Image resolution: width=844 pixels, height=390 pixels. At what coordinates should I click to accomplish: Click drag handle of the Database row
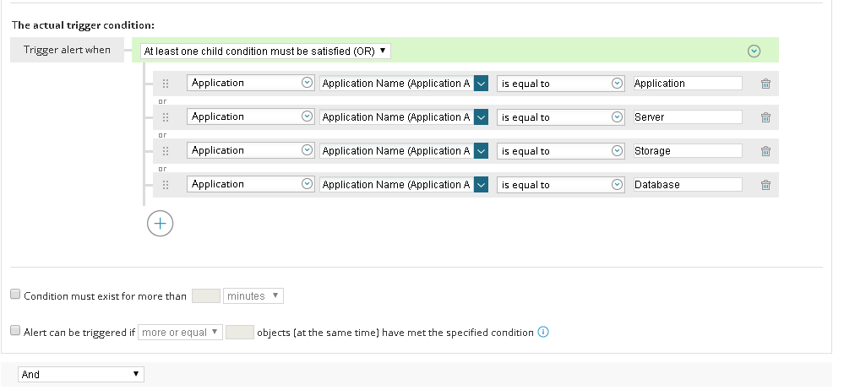coord(166,185)
